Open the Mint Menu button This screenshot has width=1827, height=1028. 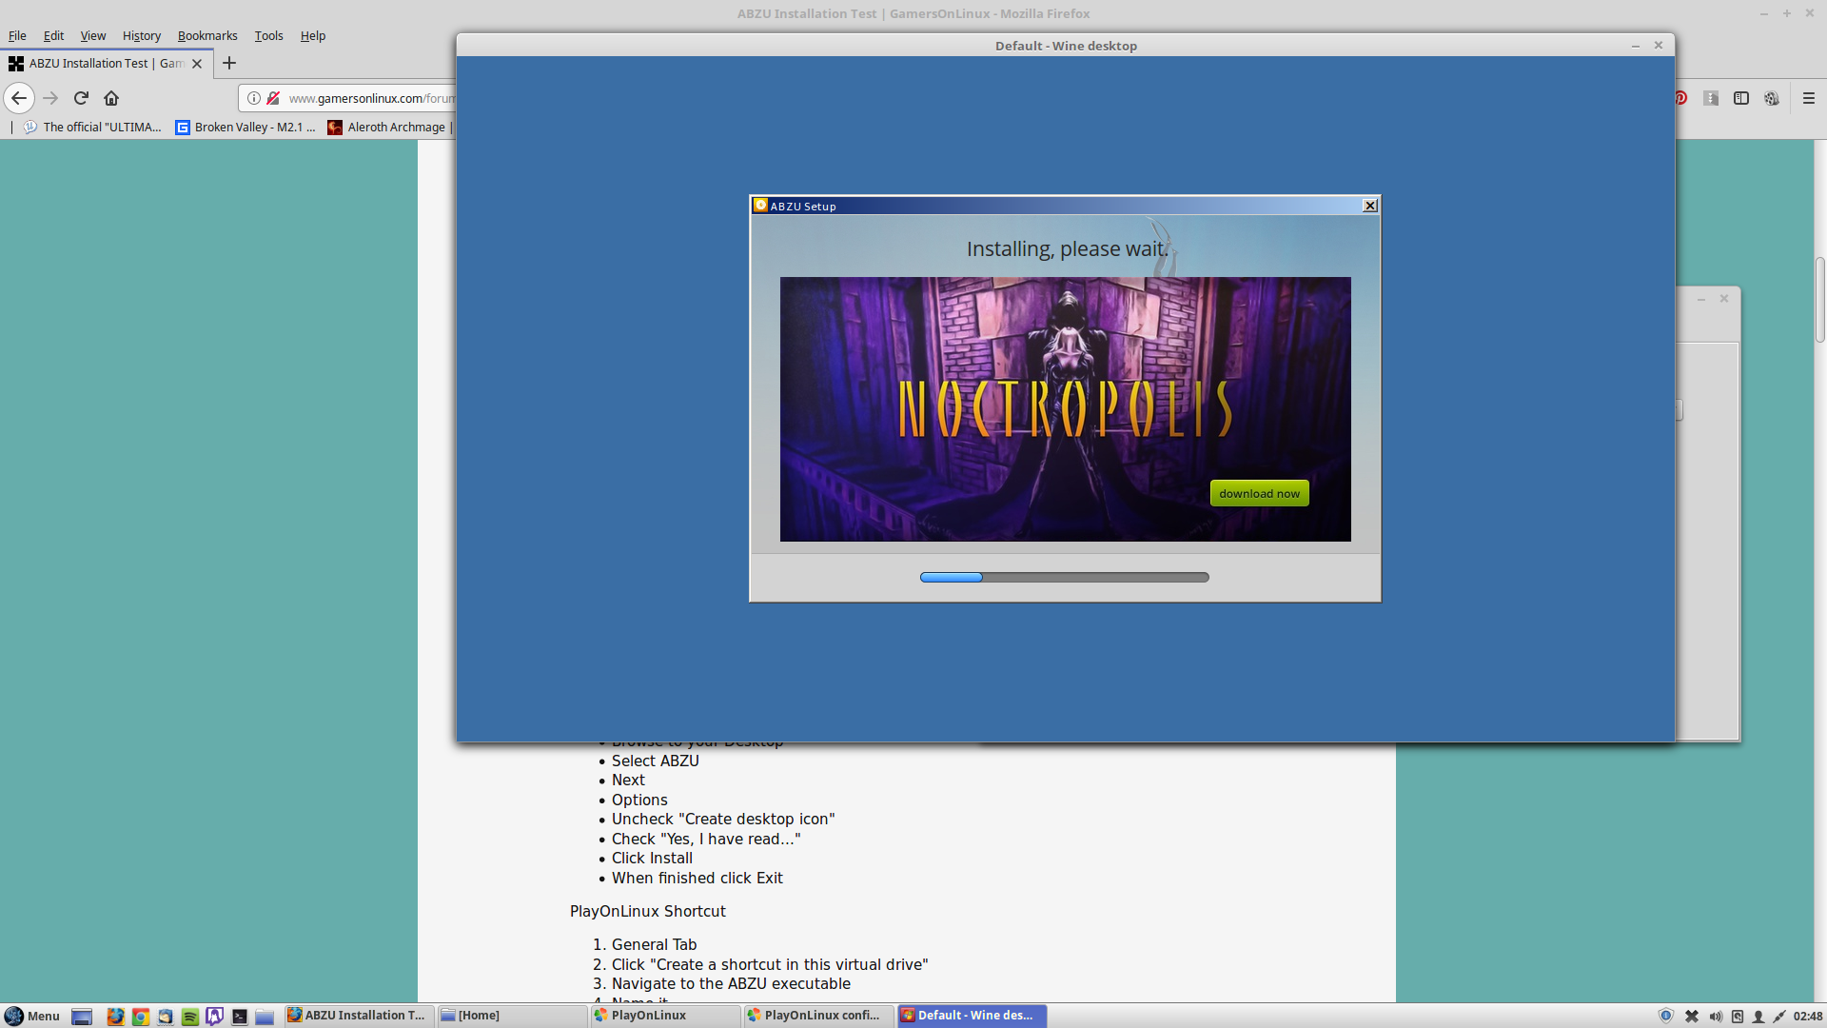click(x=32, y=1016)
